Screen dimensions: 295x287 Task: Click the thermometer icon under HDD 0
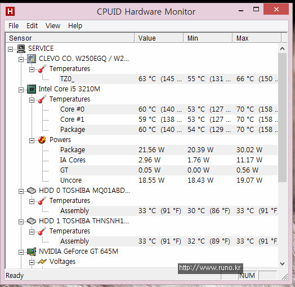(x=42, y=201)
